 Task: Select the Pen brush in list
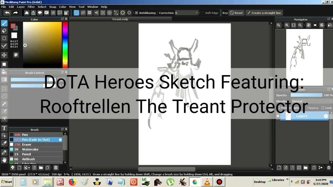point(36,135)
